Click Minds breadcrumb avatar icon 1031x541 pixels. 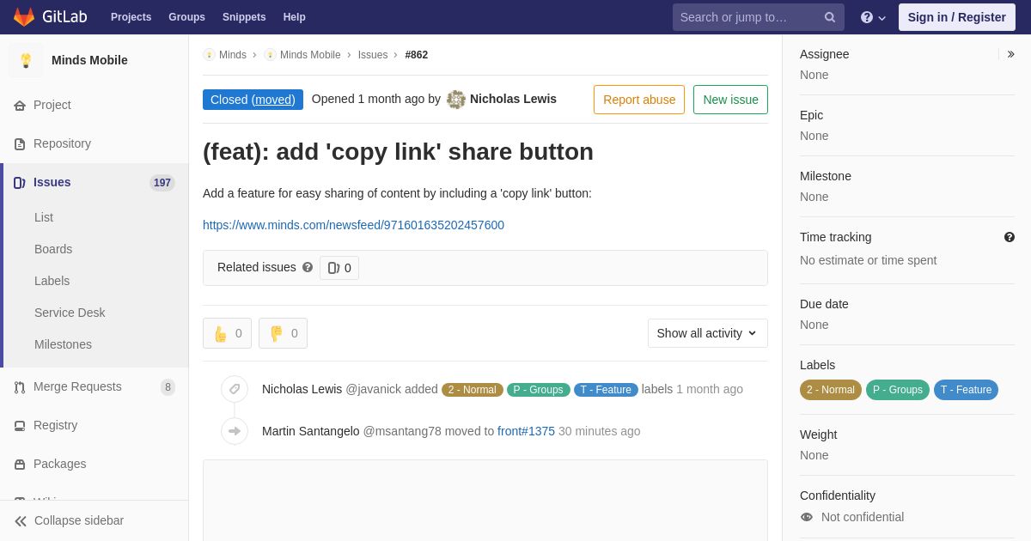pyautogui.click(x=209, y=55)
